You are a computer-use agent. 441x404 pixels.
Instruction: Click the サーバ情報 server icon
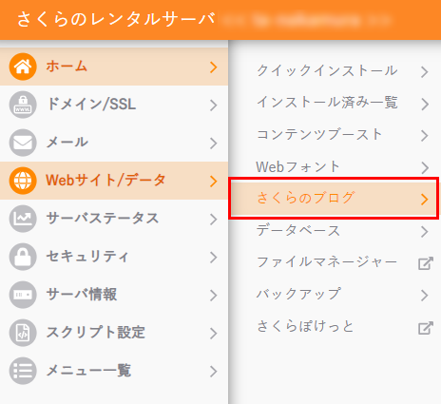tap(23, 295)
